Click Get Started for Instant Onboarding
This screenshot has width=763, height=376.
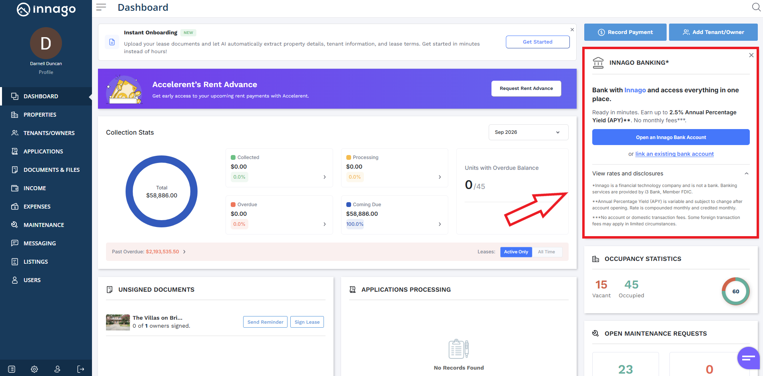point(537,42)
